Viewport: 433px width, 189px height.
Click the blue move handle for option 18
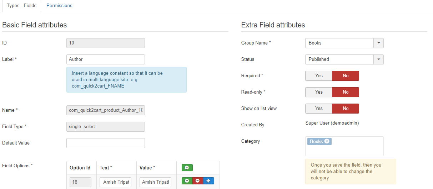[x=209, y=181]
